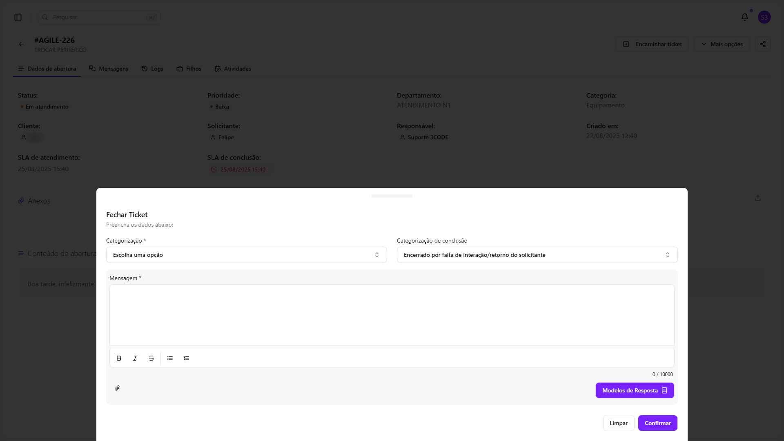Image resolution: width=784 pixels, height=441 pixels.
Task: Click into the Mensagem text area
Action: point(392,314)
